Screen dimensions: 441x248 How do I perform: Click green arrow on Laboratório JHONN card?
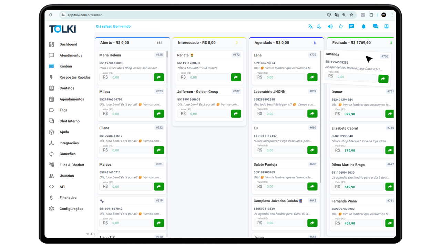pos(312,114)
